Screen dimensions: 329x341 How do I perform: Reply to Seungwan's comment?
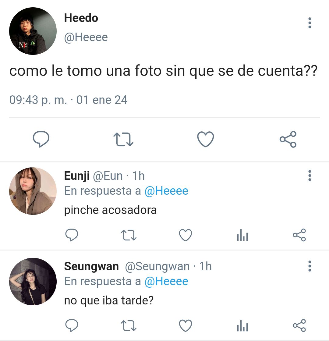coord(72,325)
